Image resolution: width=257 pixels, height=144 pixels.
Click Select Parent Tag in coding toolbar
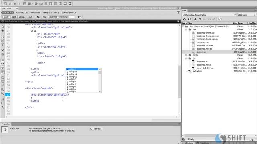coord(2,50)
